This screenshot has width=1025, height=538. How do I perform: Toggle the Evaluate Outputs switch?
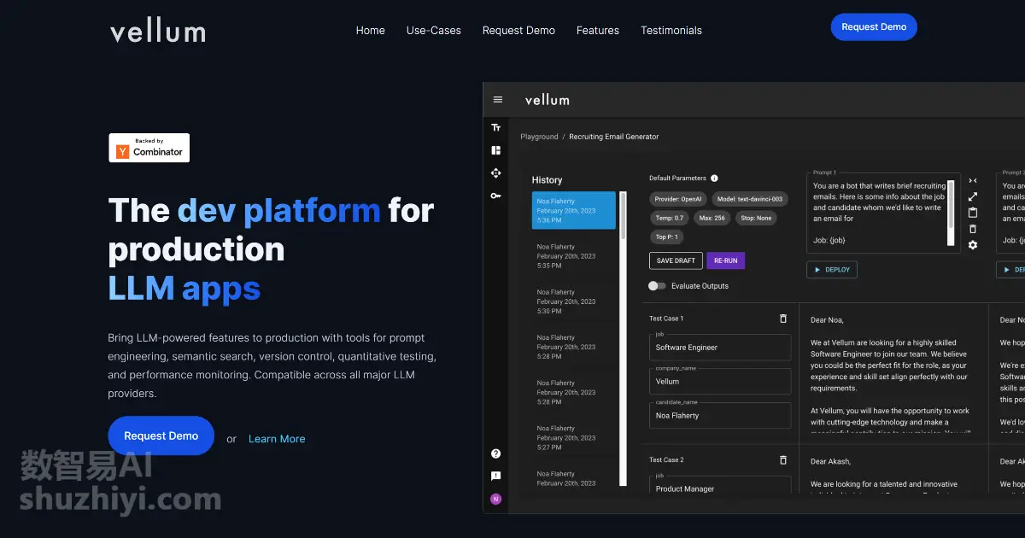point(657,286)
